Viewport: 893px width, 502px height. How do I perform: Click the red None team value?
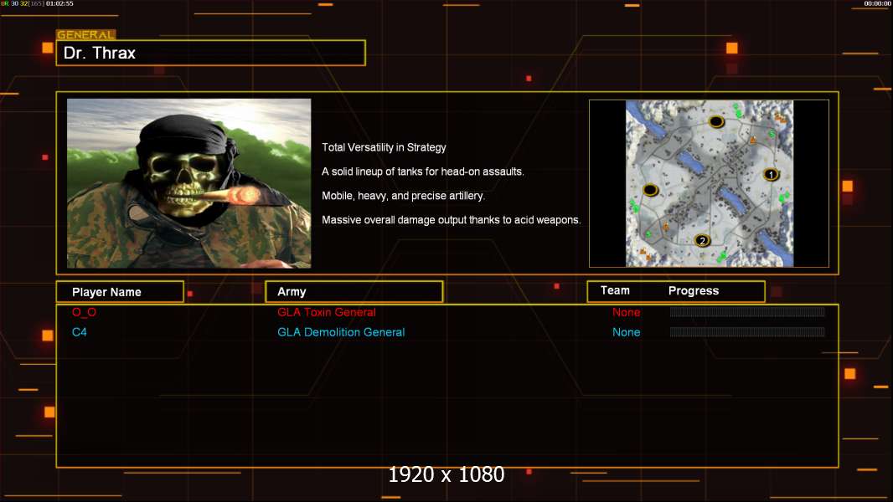point(626,312)
